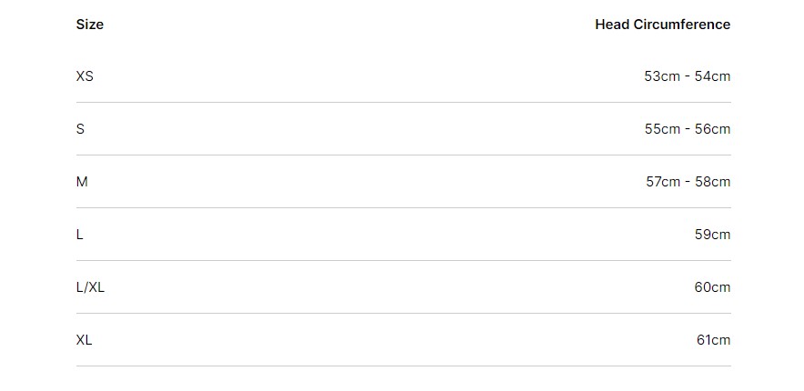Select the XL size label
This screenshot has width=804, height=391.
[x=84, y=340]
